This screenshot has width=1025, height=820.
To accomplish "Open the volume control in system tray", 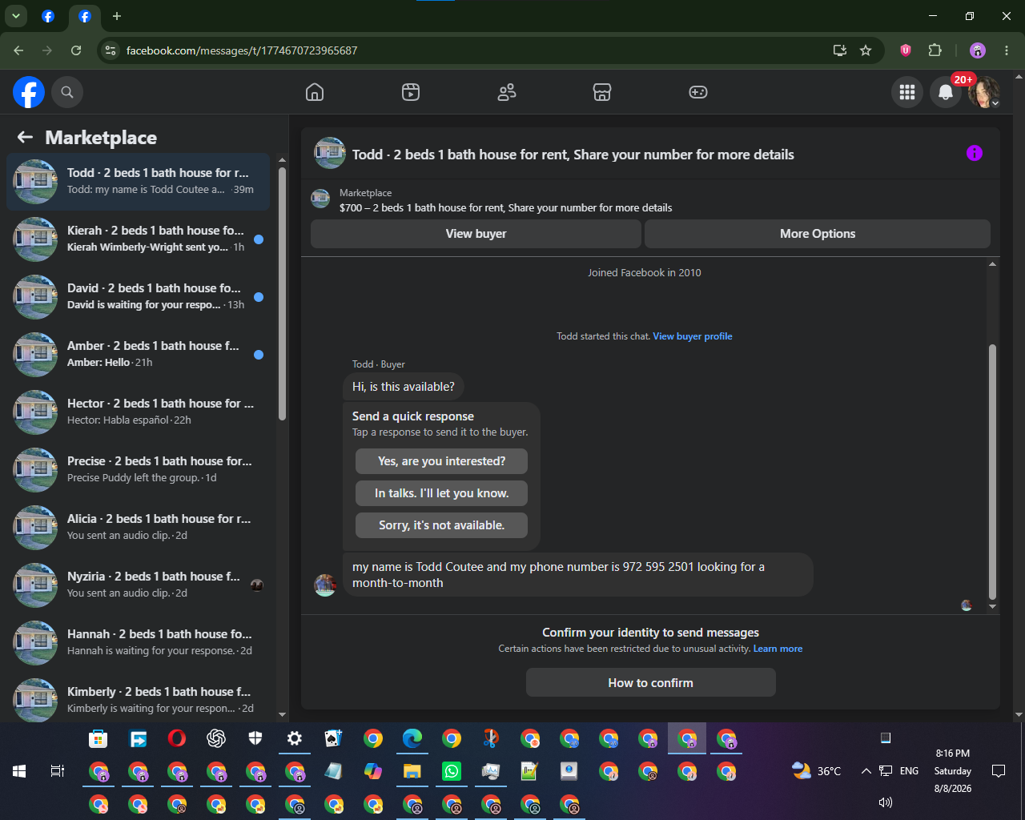I will [886, 802].
